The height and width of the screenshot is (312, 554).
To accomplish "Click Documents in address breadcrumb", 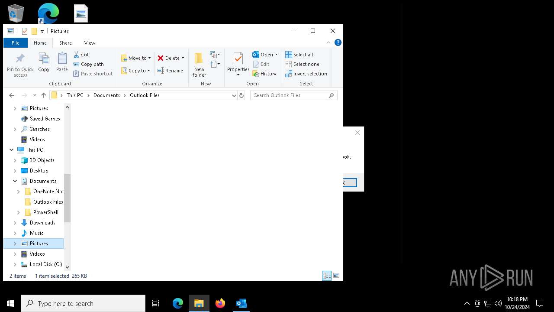I will (106, 95).
